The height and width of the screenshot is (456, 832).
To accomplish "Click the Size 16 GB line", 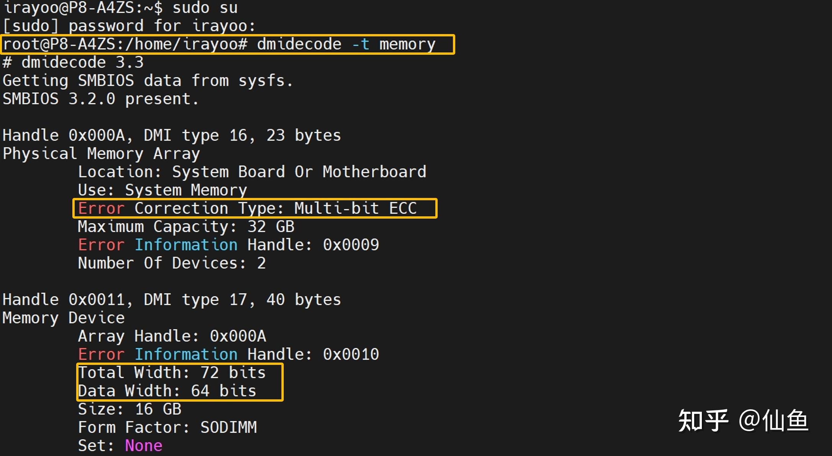I will click(x=129, y=409).
